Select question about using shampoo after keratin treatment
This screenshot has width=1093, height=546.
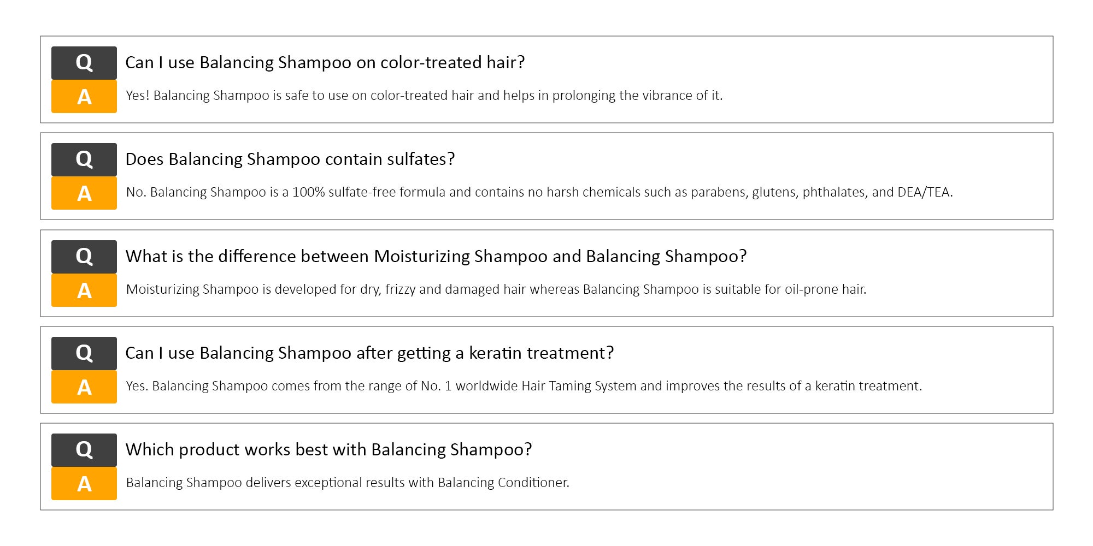[370, 353]
